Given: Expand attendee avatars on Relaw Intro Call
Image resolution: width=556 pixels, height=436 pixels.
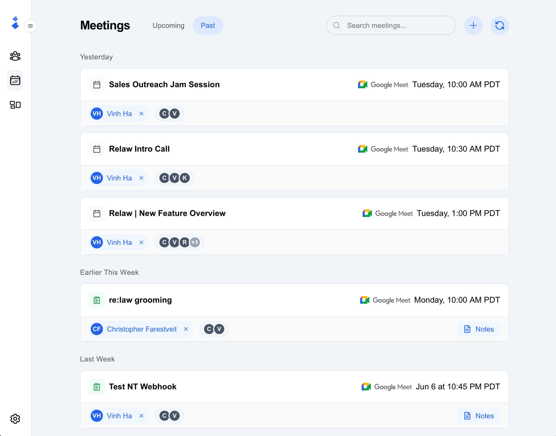Looking at the screenshot, I should (174, 178).
